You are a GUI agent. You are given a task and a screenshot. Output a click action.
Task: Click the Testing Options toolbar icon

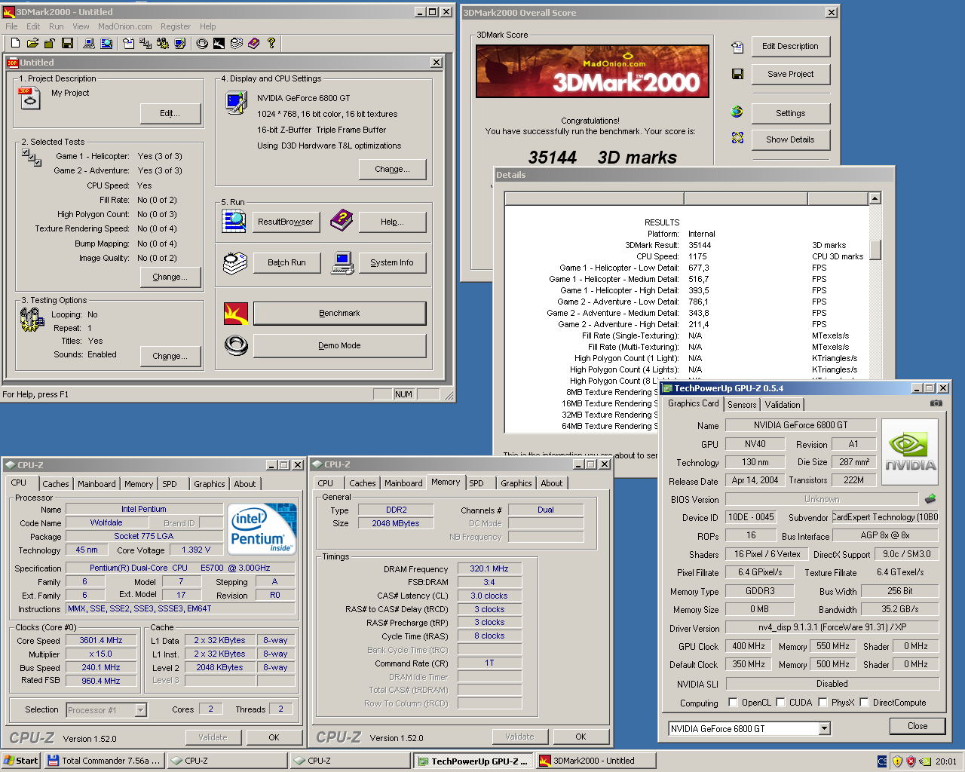pos(163,44)
